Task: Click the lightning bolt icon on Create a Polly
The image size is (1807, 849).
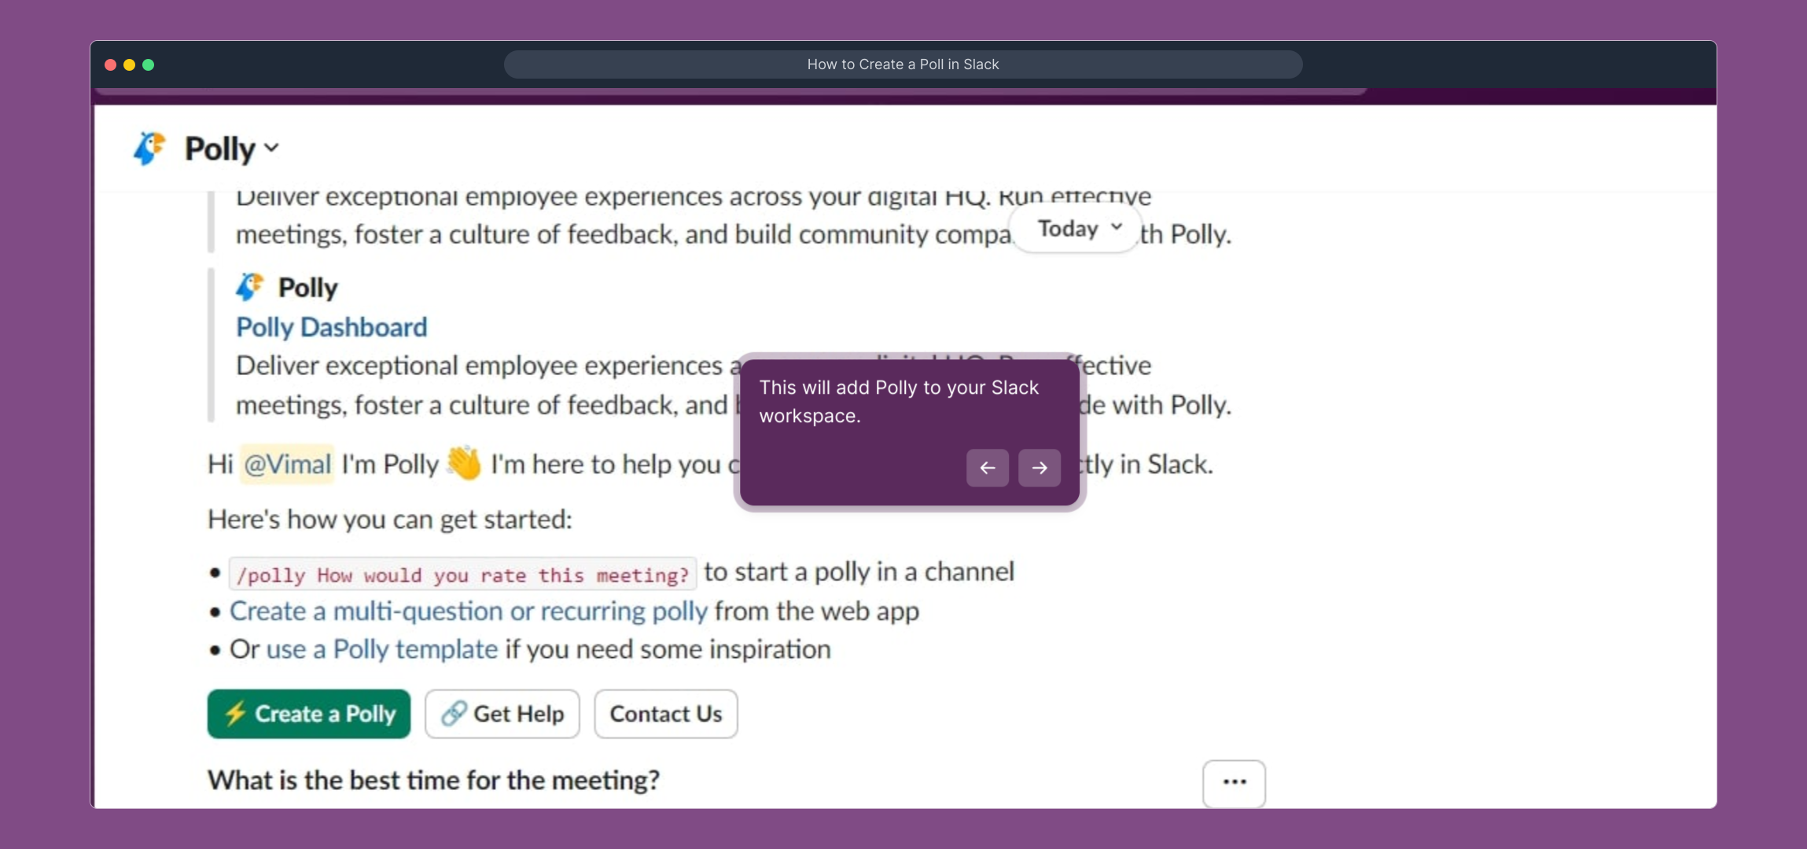Action: coord(235,714)
